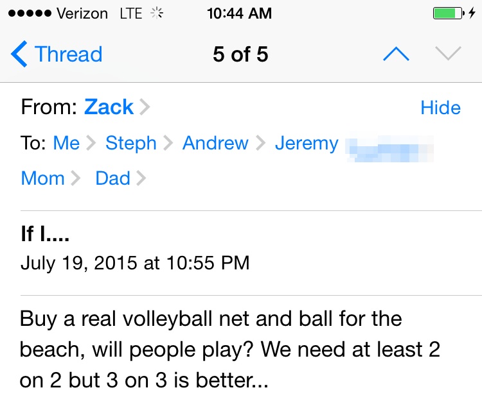Open the Steph recipient contact

[130, 143]
